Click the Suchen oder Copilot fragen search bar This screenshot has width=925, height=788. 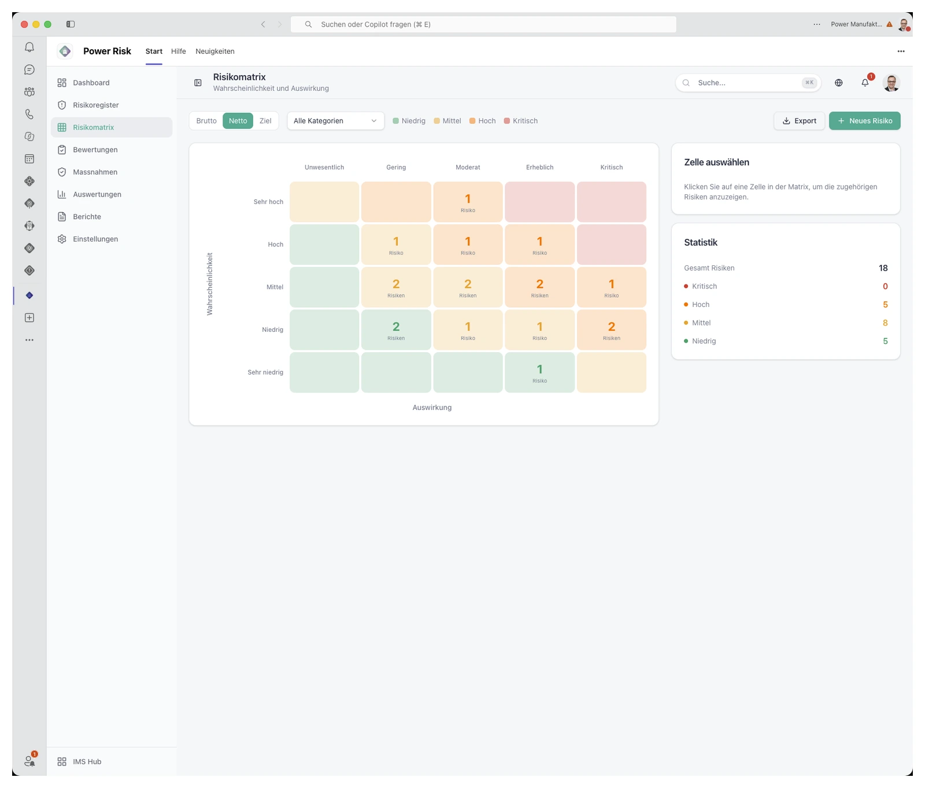483,24
